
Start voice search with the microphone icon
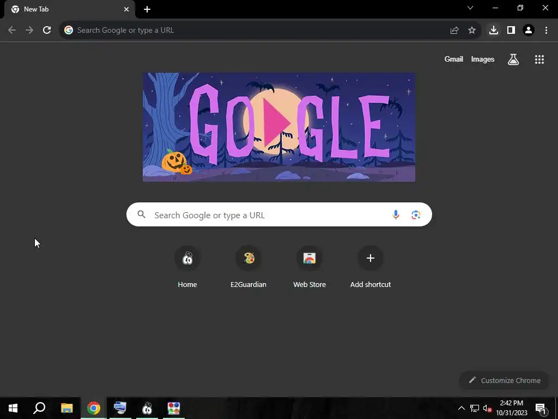point(396,214)
